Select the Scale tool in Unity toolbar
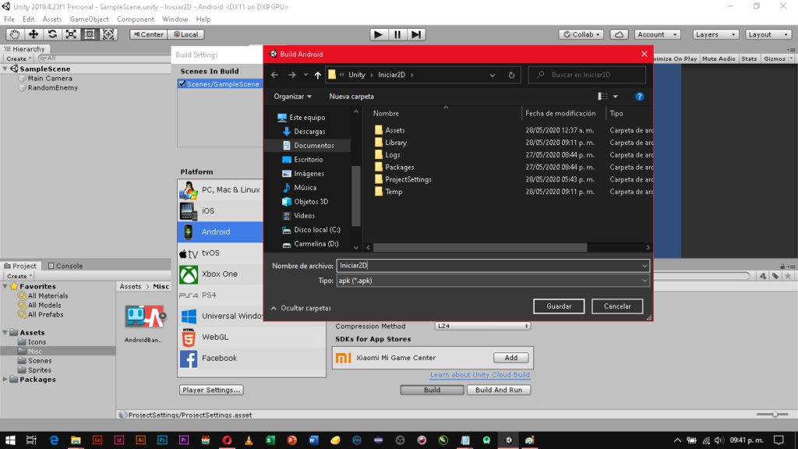798x449 pixels. tap(71, 34)
